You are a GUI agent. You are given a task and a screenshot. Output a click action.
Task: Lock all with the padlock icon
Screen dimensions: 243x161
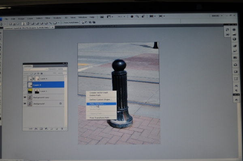pyautogui.click(x=42, y=73)
